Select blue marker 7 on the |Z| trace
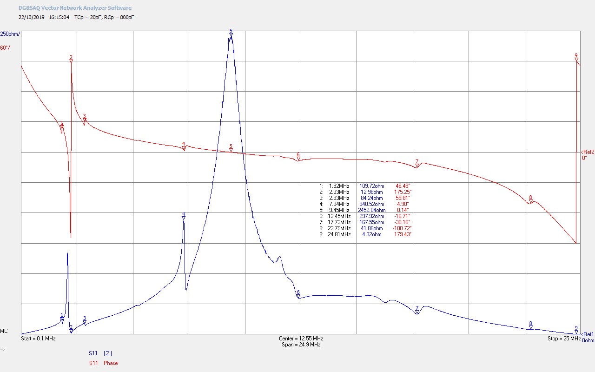Viewport: 595px width, 372px height. coord(417,310)
